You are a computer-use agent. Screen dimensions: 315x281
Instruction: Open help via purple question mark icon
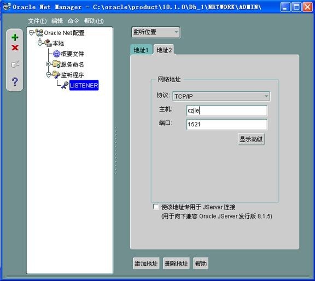[x=15, y=82]
